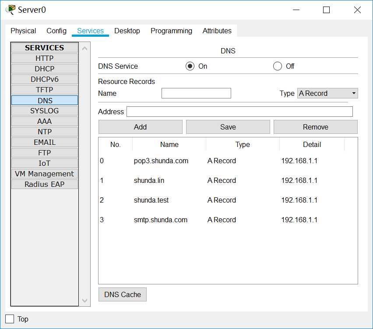Select FTP in the services list

tap(45, 153)
